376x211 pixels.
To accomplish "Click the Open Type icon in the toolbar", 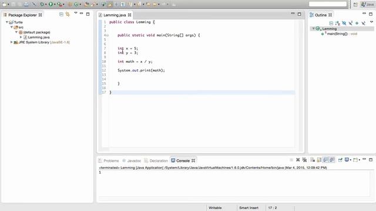I will (x=86, y=4).
